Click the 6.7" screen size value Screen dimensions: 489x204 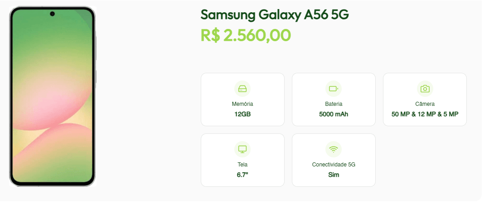point(242,175)
